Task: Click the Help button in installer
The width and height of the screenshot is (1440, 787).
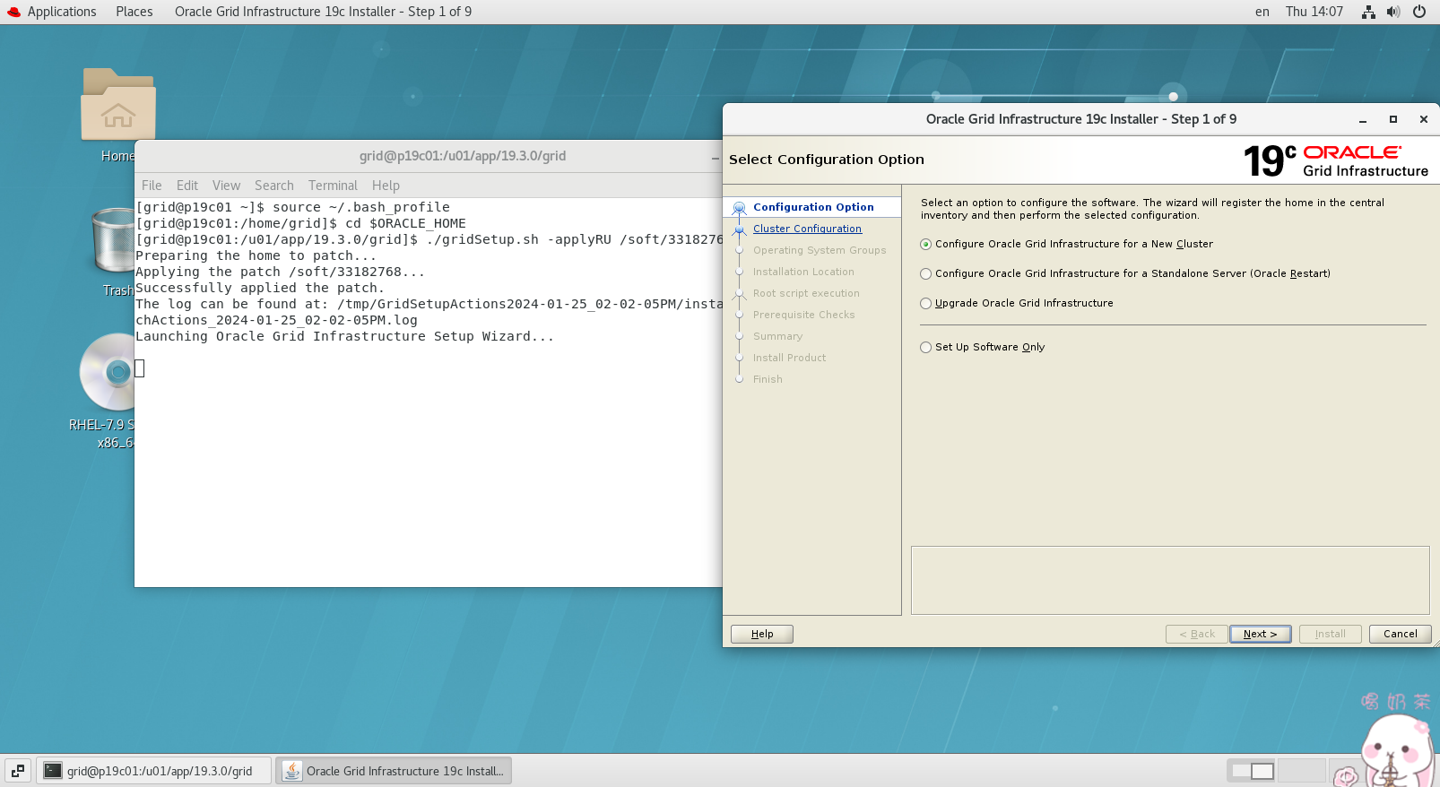Action: tap(762, 634)
